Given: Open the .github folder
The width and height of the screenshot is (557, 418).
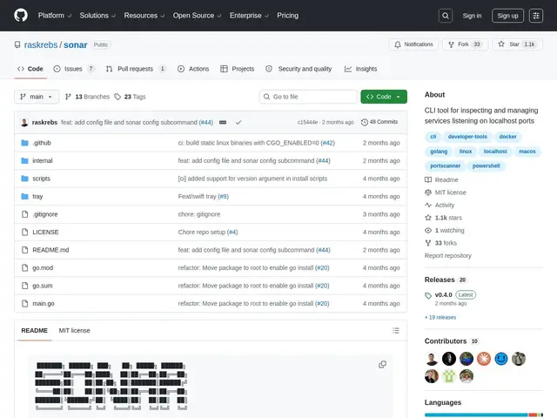Looking at the screenshot, I should click(42, 143).
